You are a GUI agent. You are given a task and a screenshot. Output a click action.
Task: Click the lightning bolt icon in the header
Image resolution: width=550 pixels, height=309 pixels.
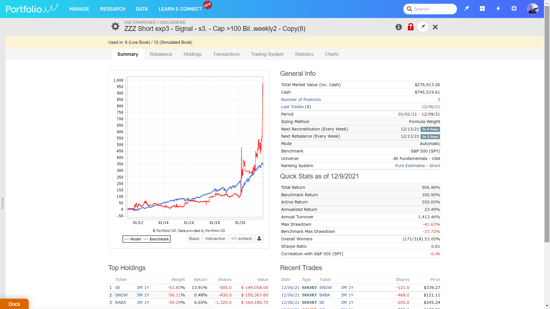(498, 9)
